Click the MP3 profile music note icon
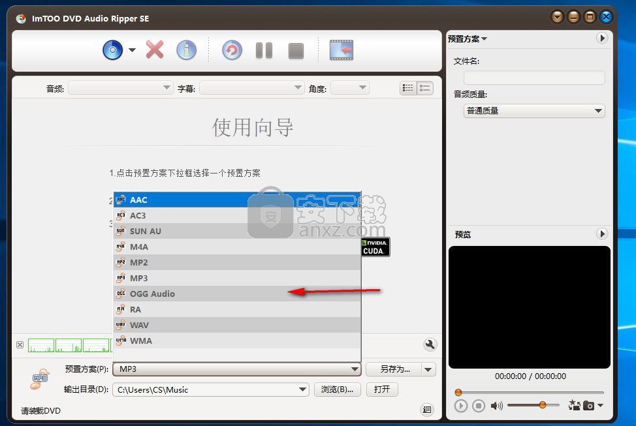Screen dimensions: 636x426 [x=40, y=379]
